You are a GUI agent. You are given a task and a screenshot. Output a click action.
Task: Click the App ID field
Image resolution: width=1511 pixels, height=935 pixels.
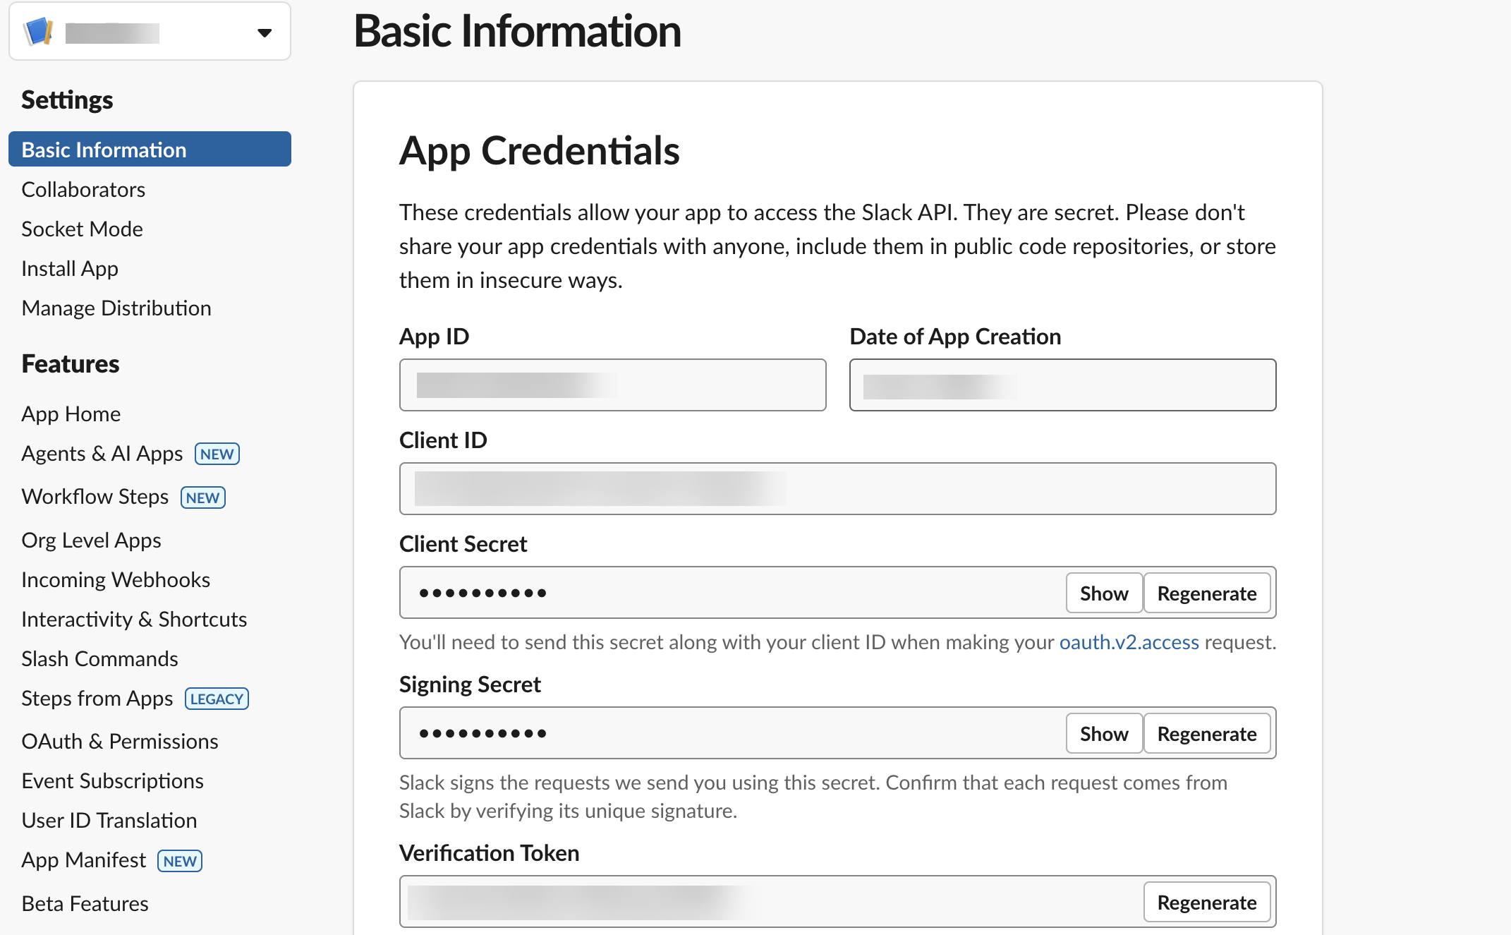(x=612, y=385)
